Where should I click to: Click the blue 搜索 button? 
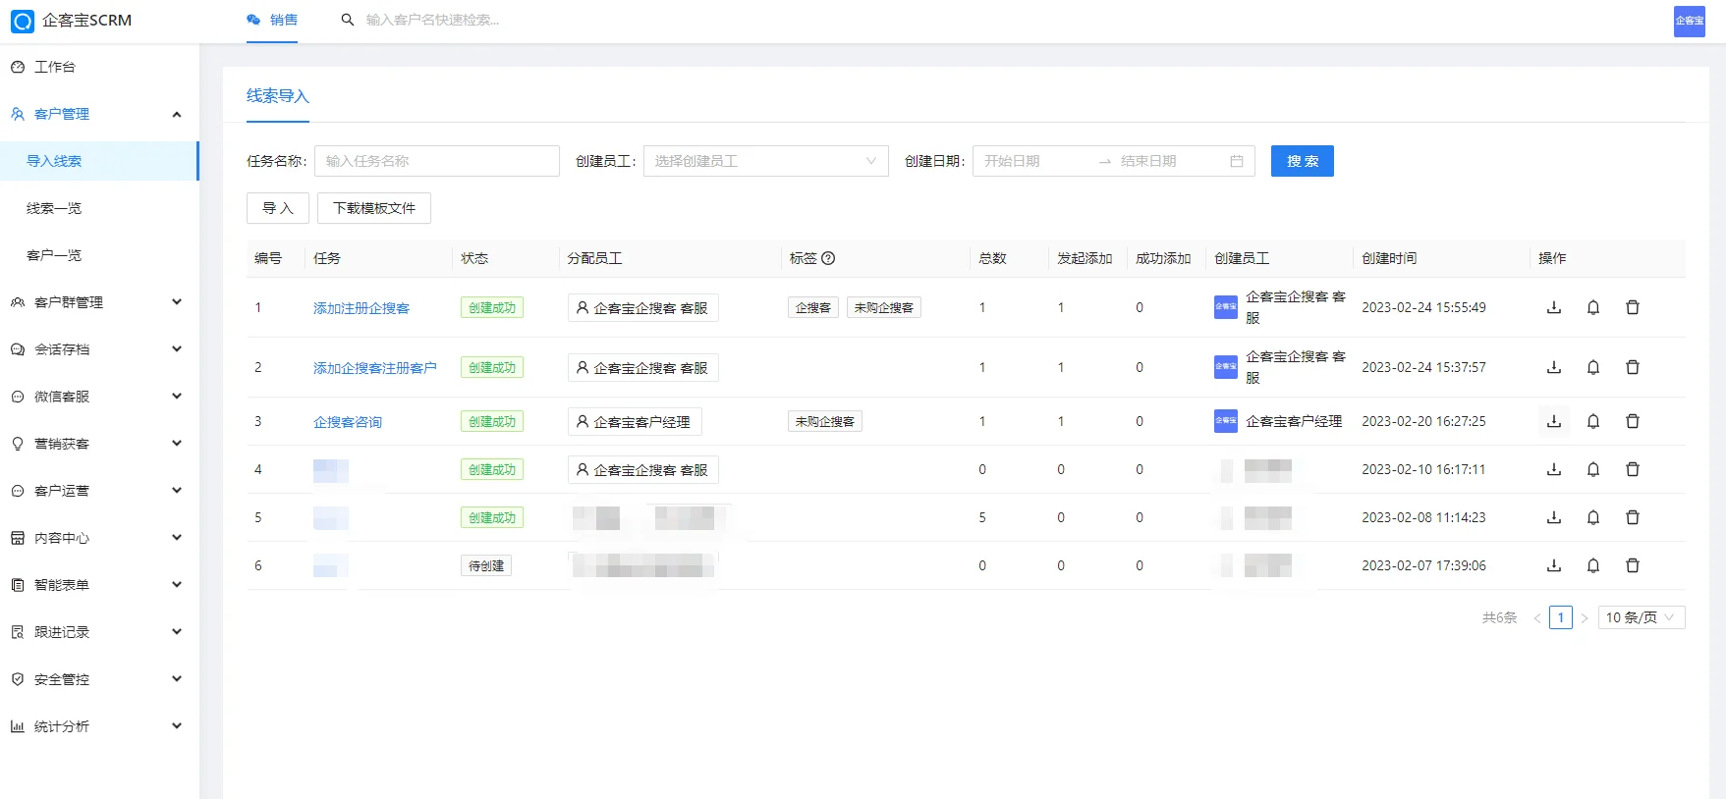(x=1303, y=161)
